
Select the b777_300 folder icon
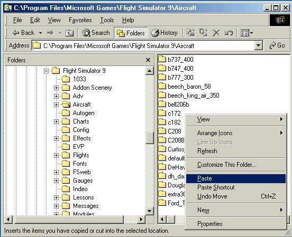click(x=162, y=77)
